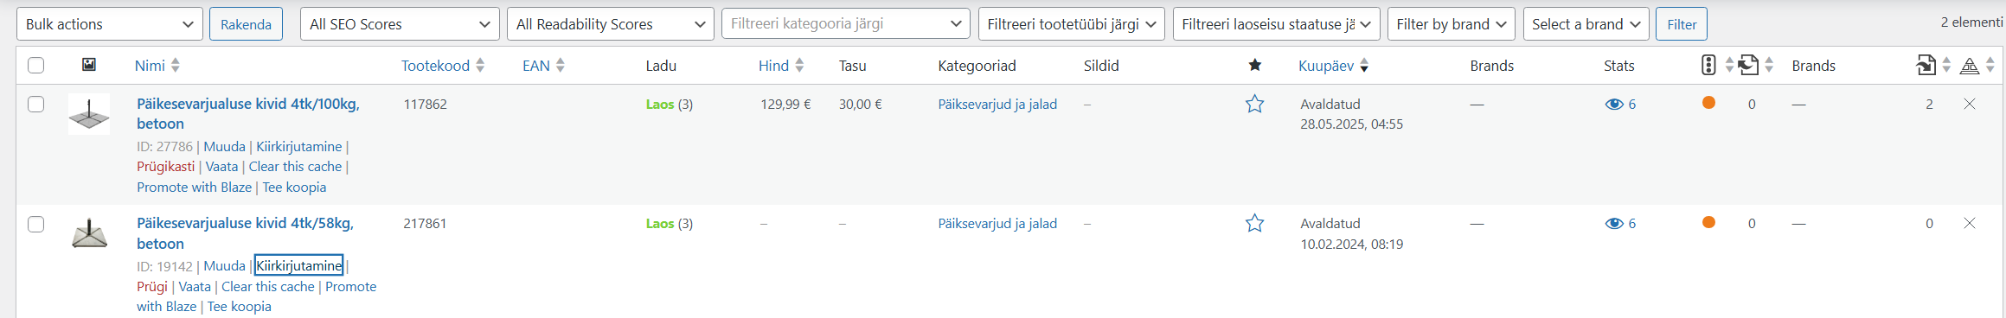Viewport: 2006px width, 318px height.
Task: Select checkbox for Päikesevarjualuse kivid 4tk/58kg
Action: pos(35,224)
